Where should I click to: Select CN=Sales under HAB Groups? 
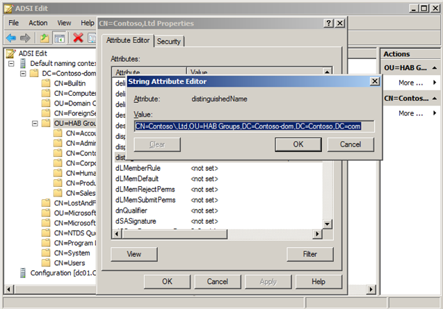(81, 193)
